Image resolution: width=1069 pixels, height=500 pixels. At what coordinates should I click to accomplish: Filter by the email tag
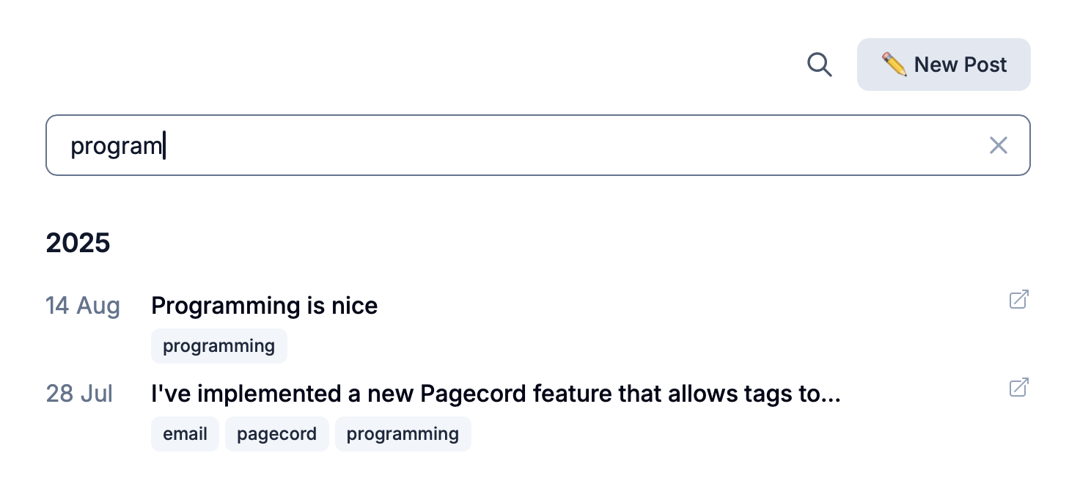185,434
